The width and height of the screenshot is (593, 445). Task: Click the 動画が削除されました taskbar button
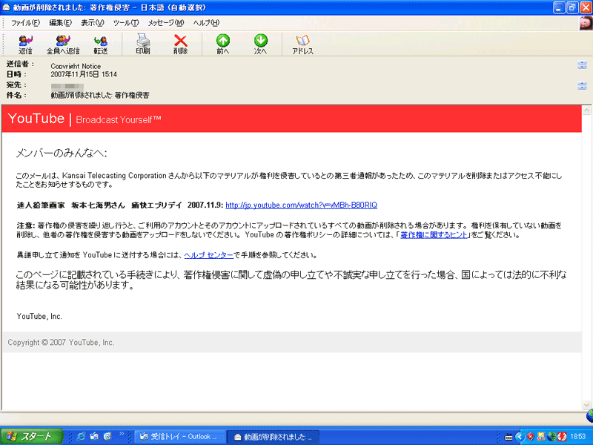(x=273, y=437)
